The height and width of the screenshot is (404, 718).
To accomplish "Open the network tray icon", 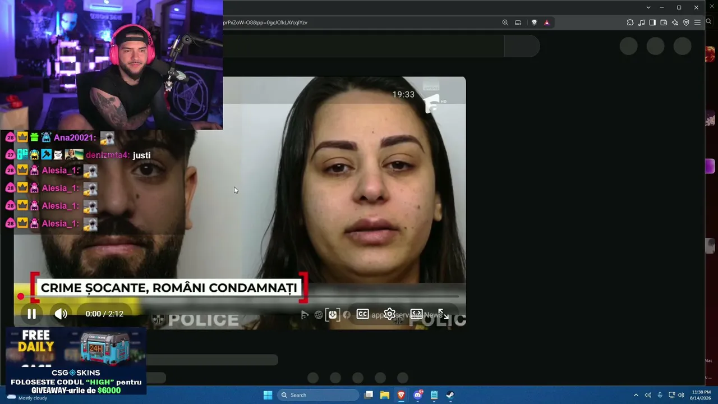I will [671, 395].
